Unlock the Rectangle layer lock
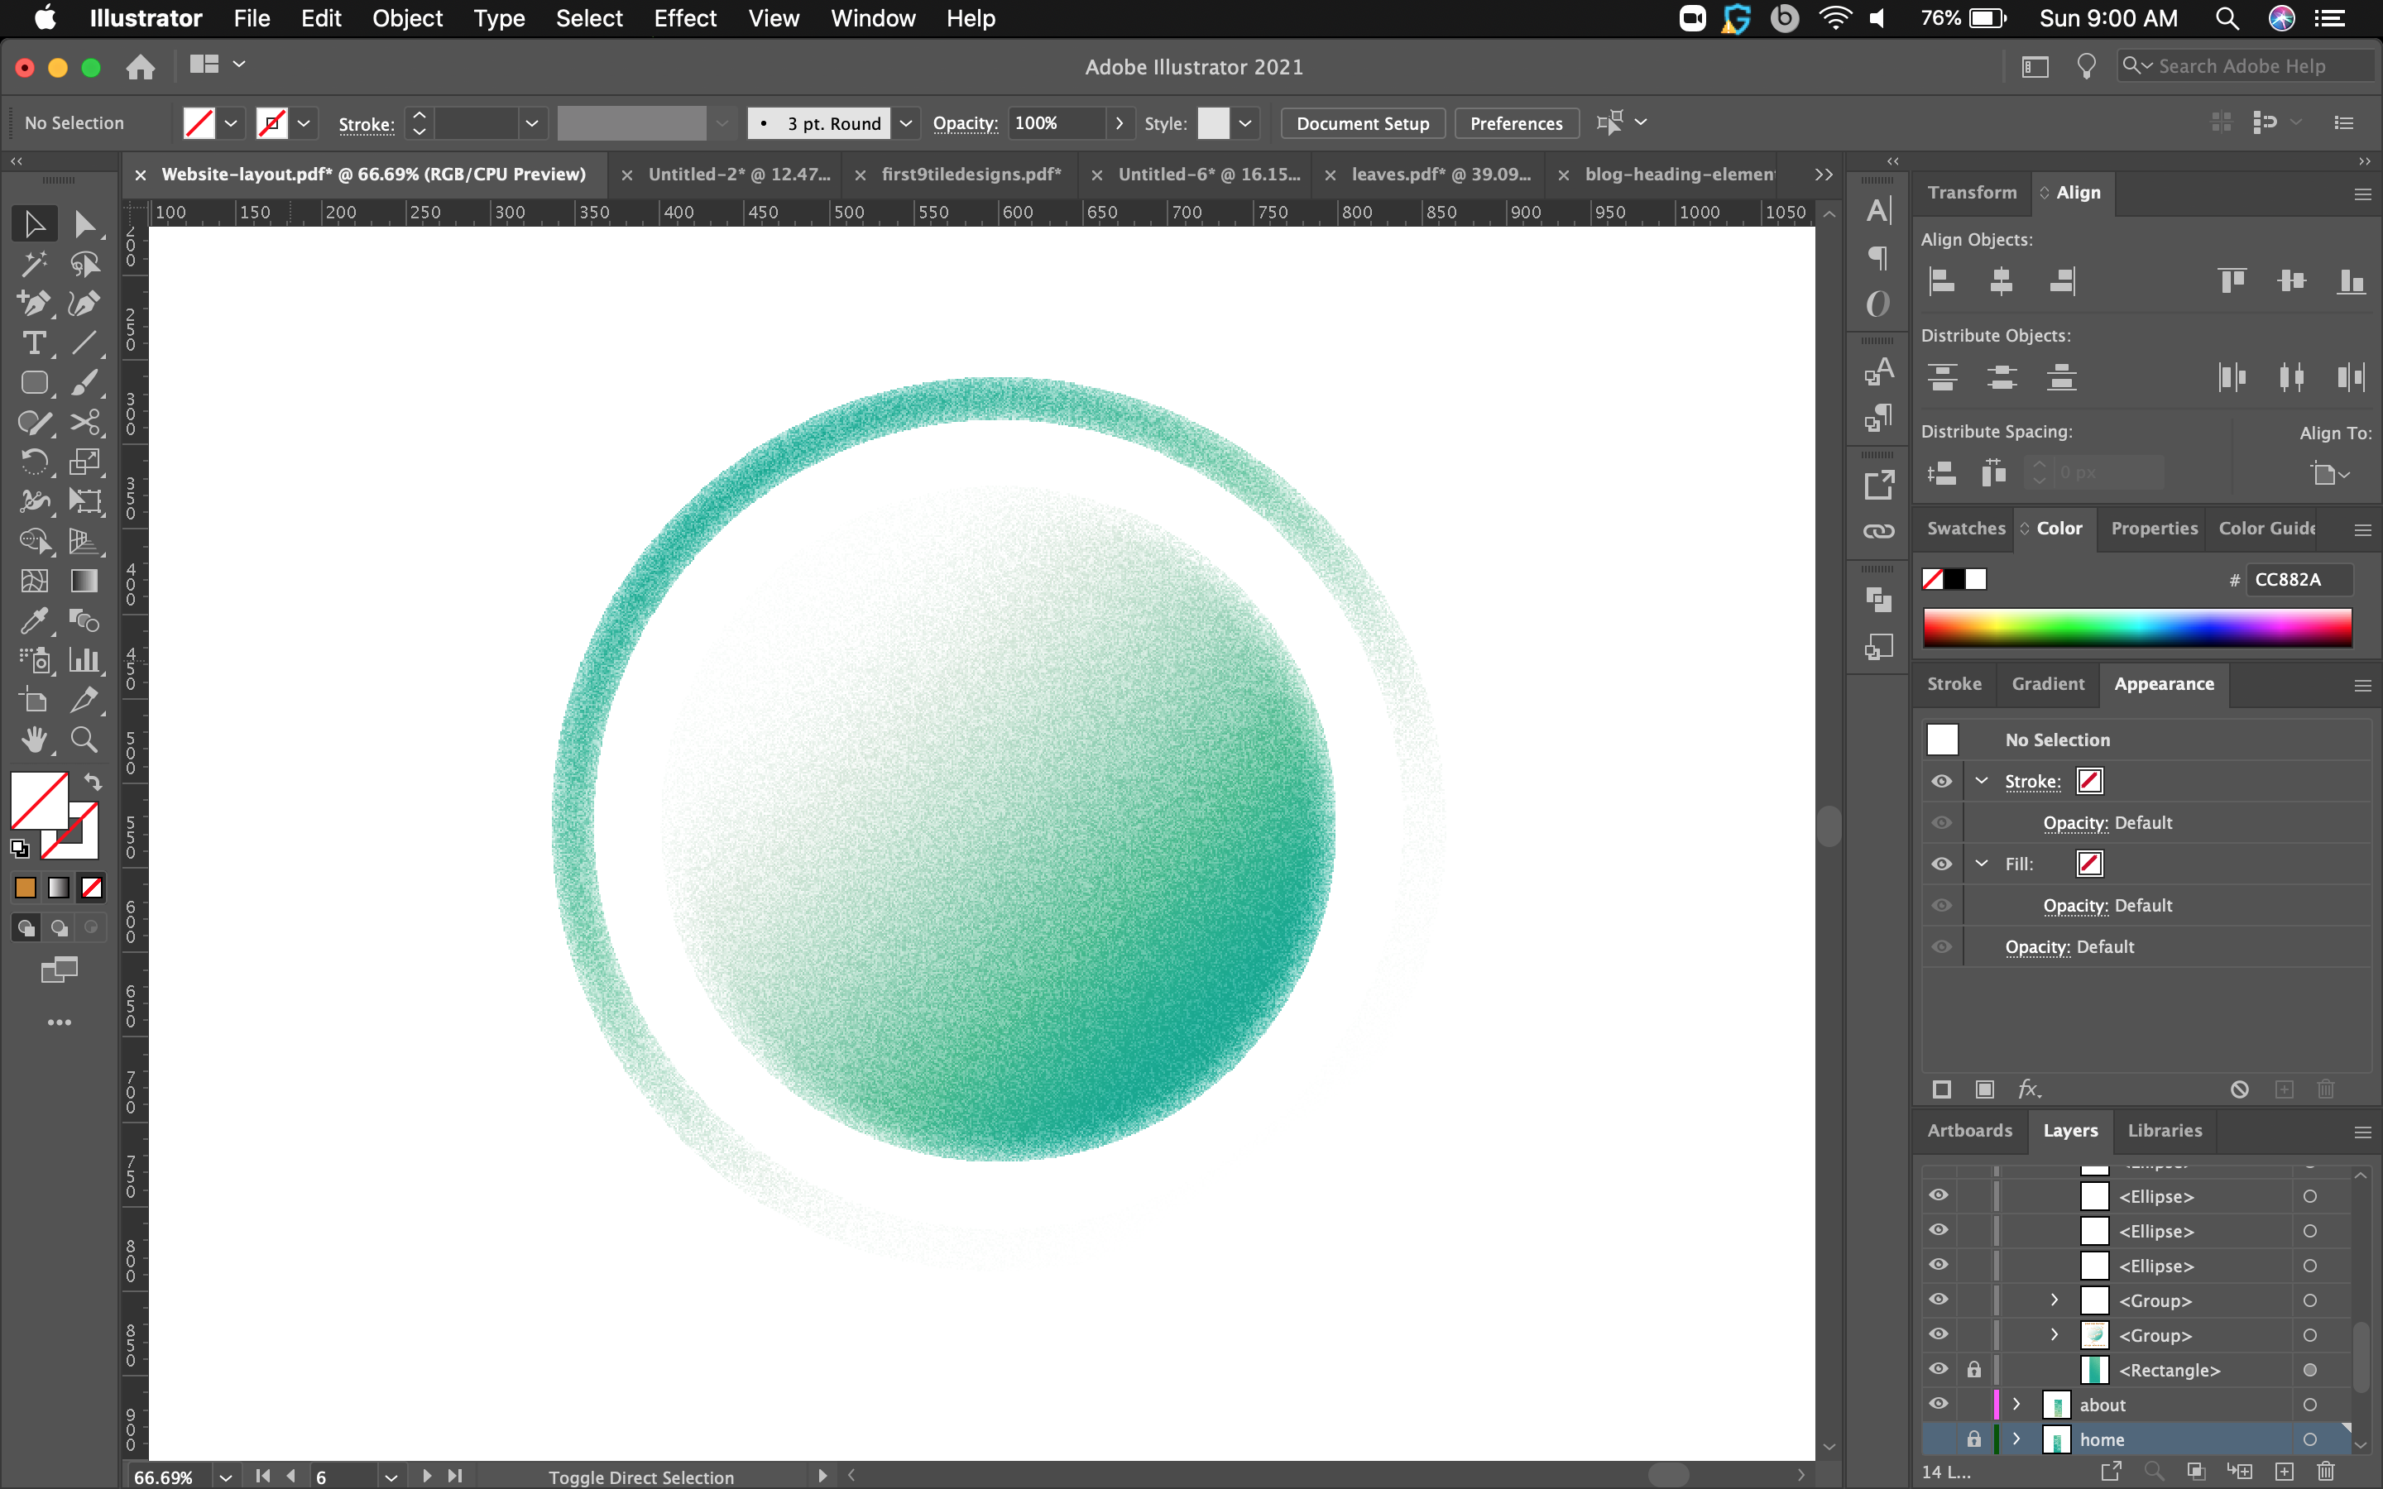 (x=1973, y=1370)
